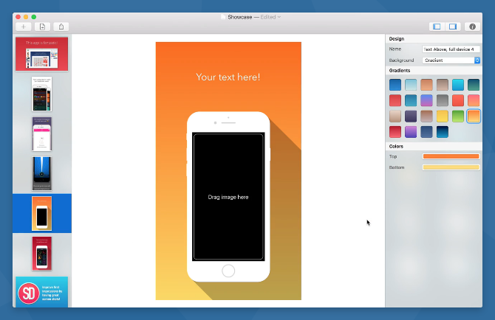
Task: Open the Background type dropdown
Action: [x=451, y=60]
